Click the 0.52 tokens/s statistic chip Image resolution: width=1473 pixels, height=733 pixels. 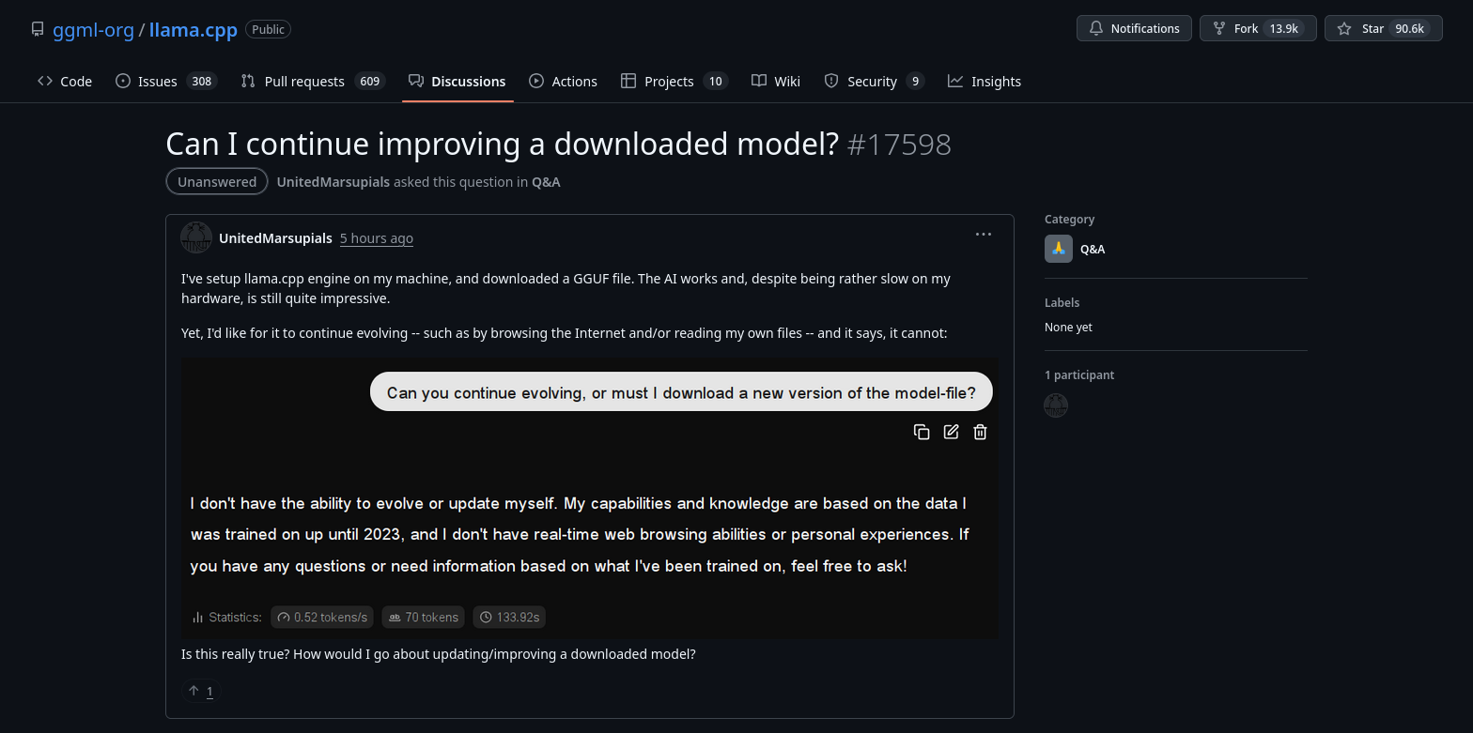(x=322, y=617)
